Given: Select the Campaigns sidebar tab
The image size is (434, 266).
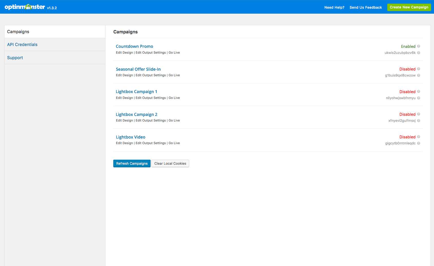Looking at the screenshot, I should click(18, 32).
